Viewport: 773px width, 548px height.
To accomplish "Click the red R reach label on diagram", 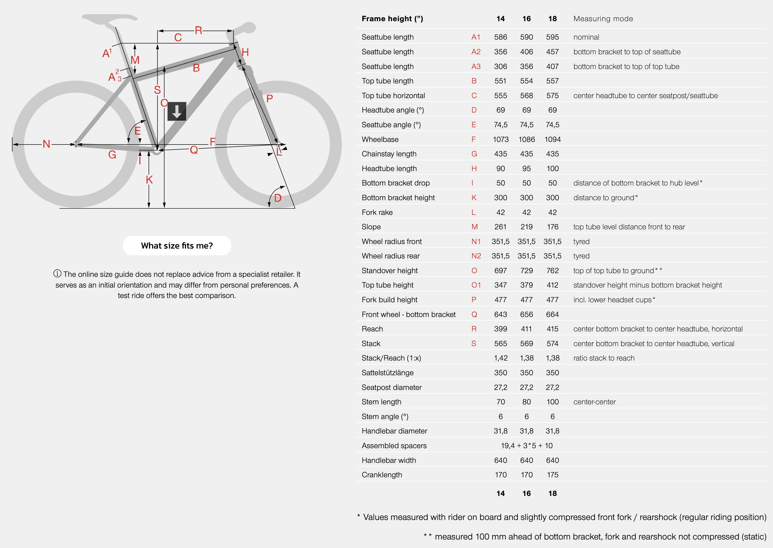I will [x=199, y=31].
